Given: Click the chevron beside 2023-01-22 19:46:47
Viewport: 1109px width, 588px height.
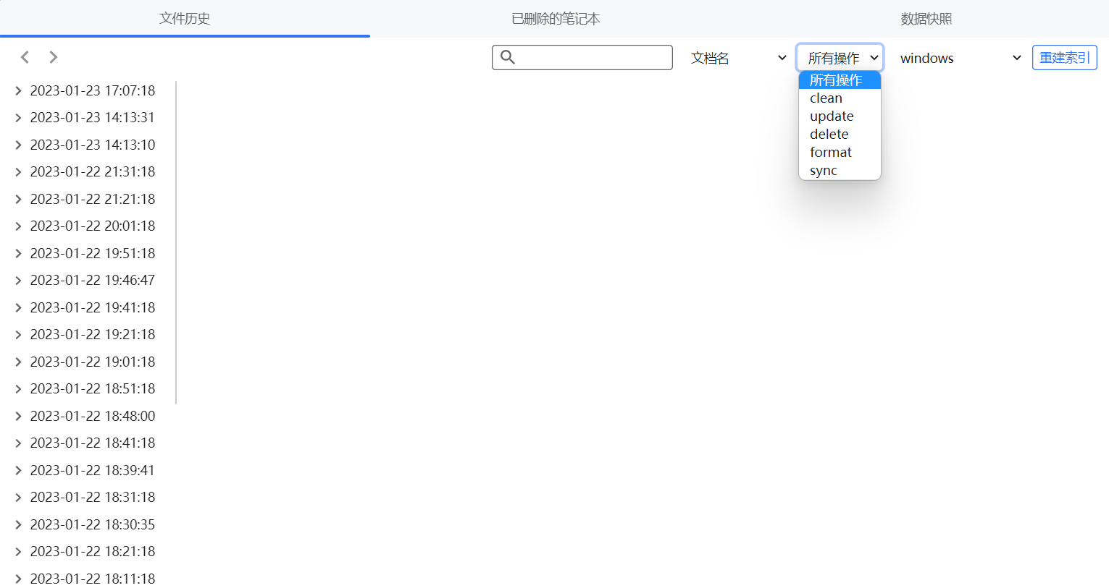Looking at the screenshot, I should pyautogui.click(x=18, y=280).
